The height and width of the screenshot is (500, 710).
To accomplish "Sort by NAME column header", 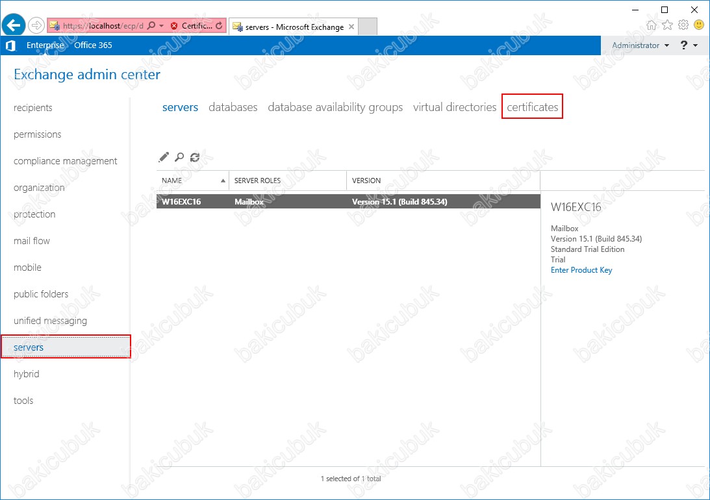I will (193, 181).
